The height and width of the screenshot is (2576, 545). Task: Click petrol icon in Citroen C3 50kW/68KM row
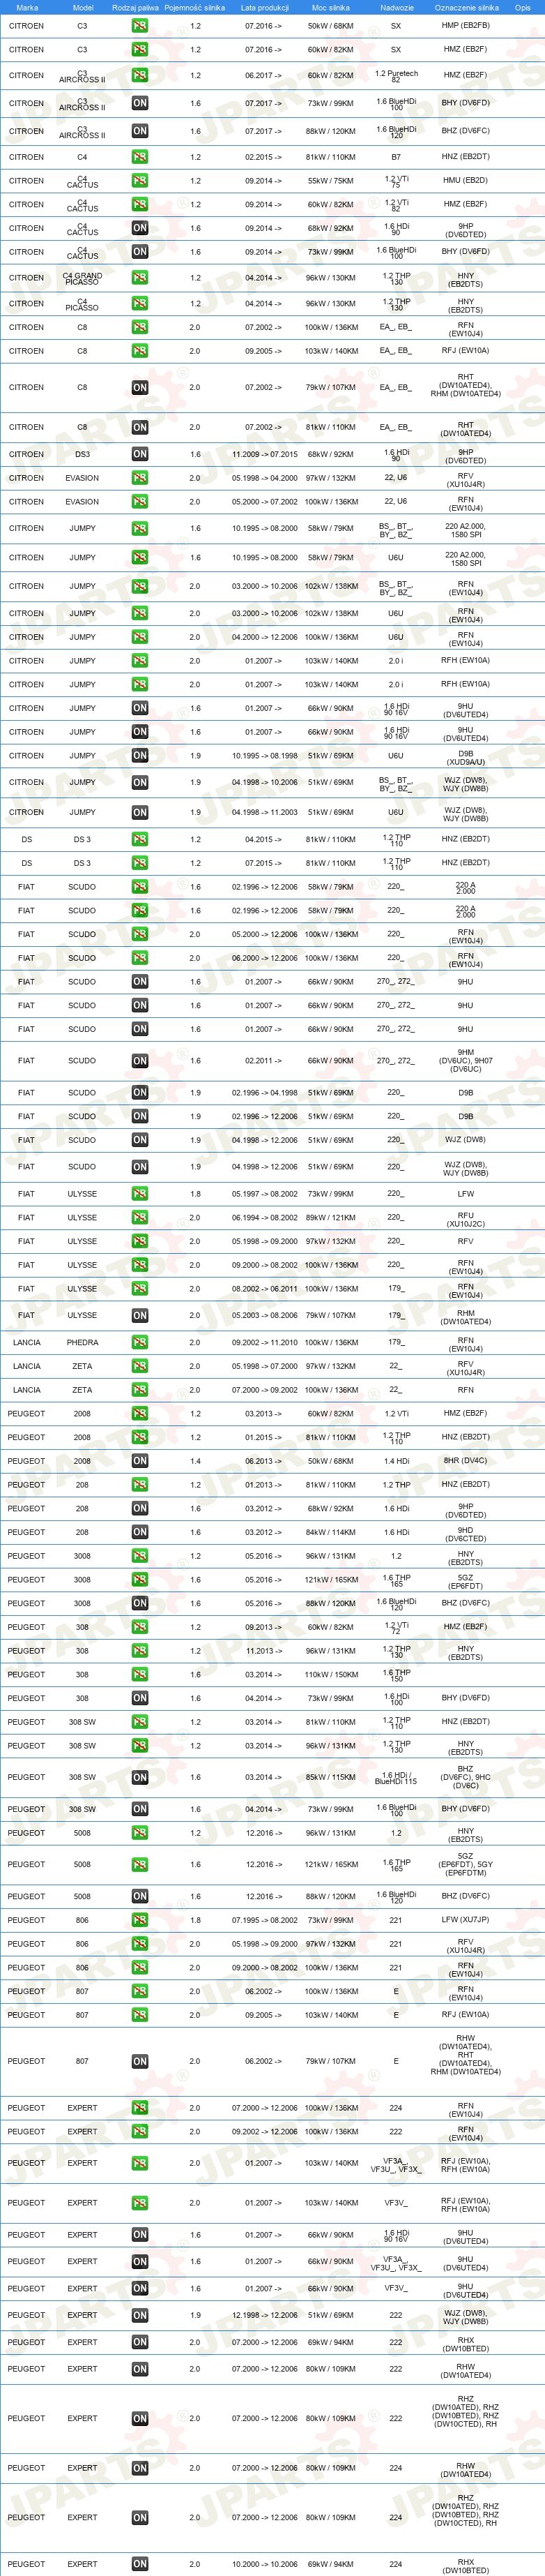click(140, 26)
